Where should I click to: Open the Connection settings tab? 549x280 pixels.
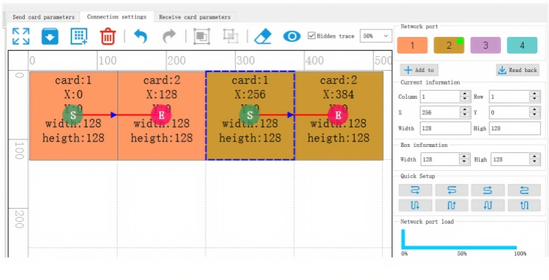tap(117, 16)
